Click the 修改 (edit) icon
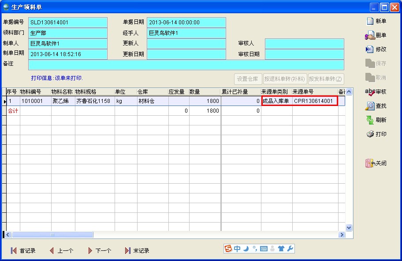 [x=370, y=49]
